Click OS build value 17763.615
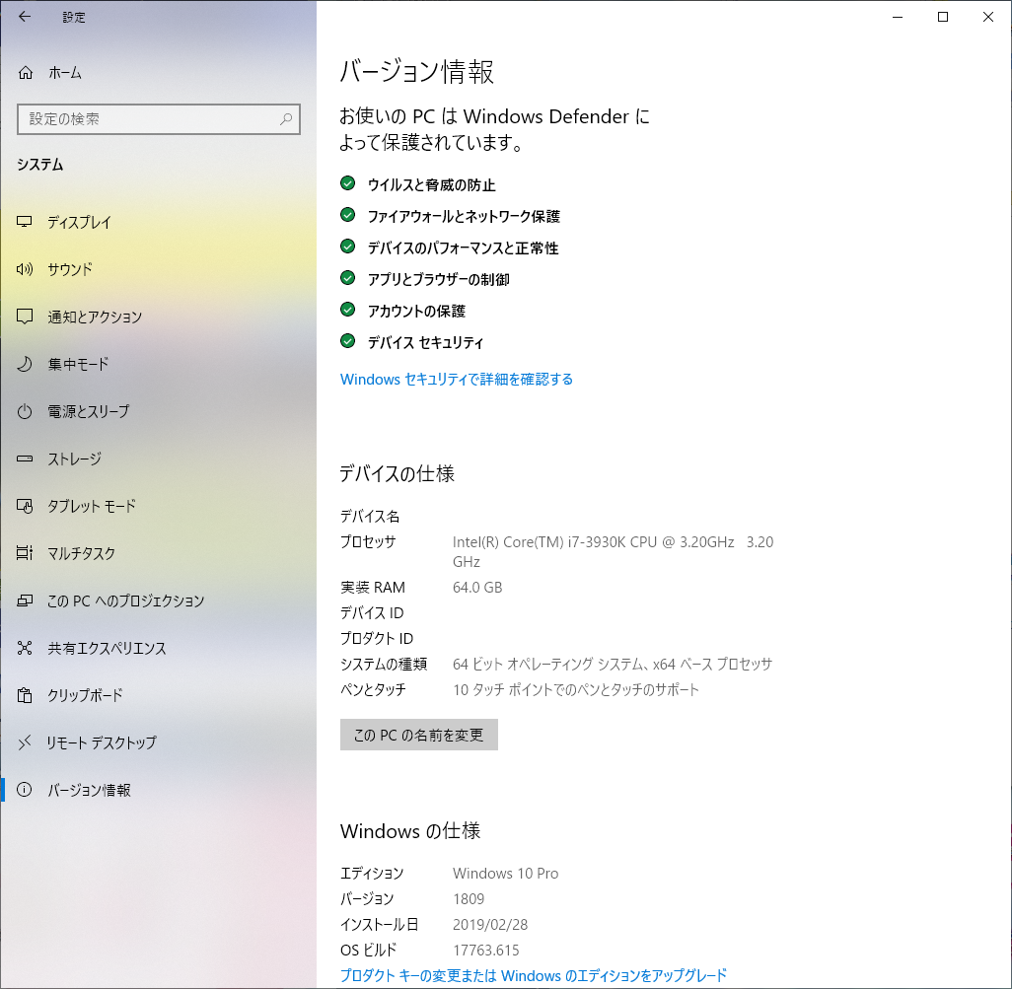The height and width of the screenshot is (989, 1012). tap(486, 951)
